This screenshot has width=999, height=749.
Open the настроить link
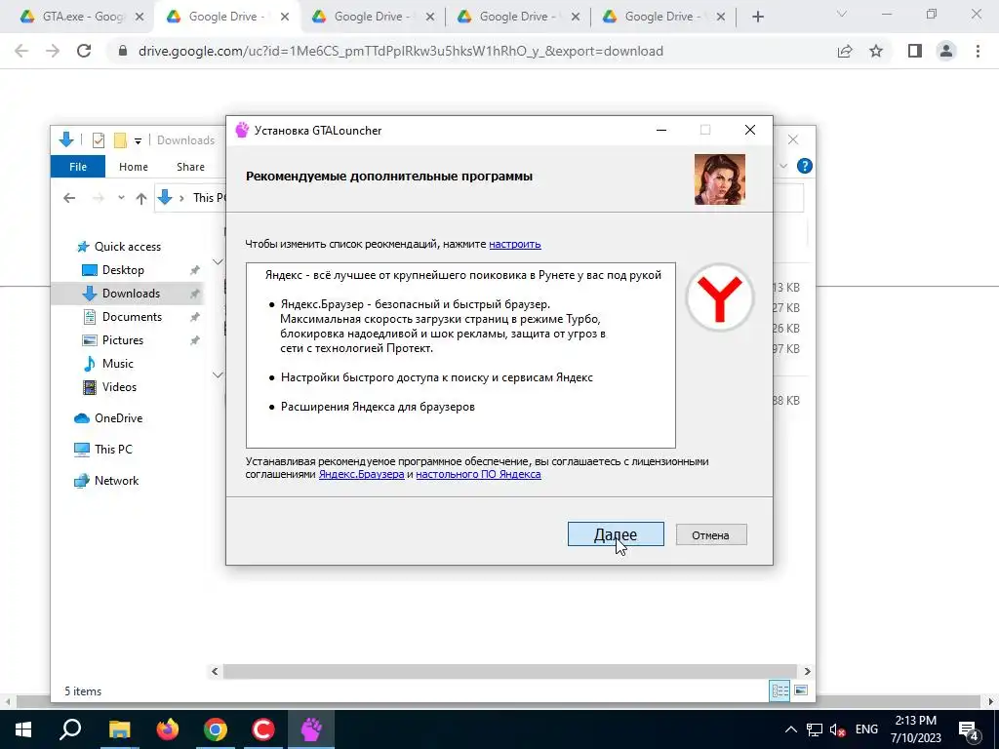point(515,244)
